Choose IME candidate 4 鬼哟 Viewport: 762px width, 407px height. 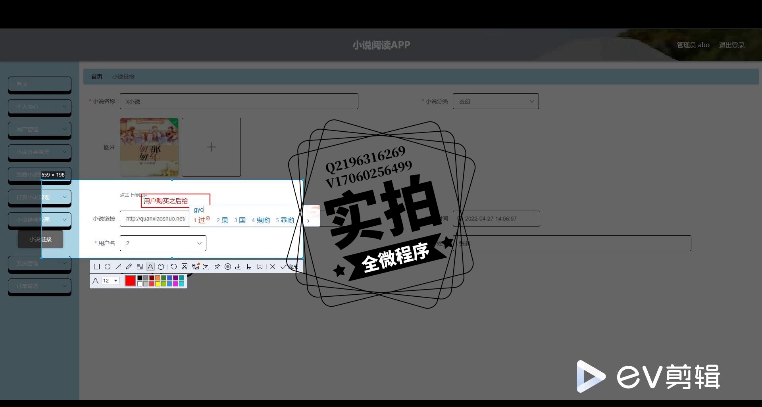pos(260,220)
